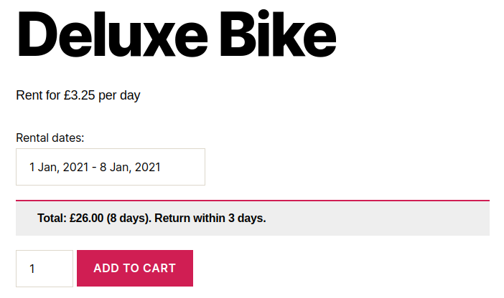Click the start date "1 Jan, 2021"

(x=57, y=168)
